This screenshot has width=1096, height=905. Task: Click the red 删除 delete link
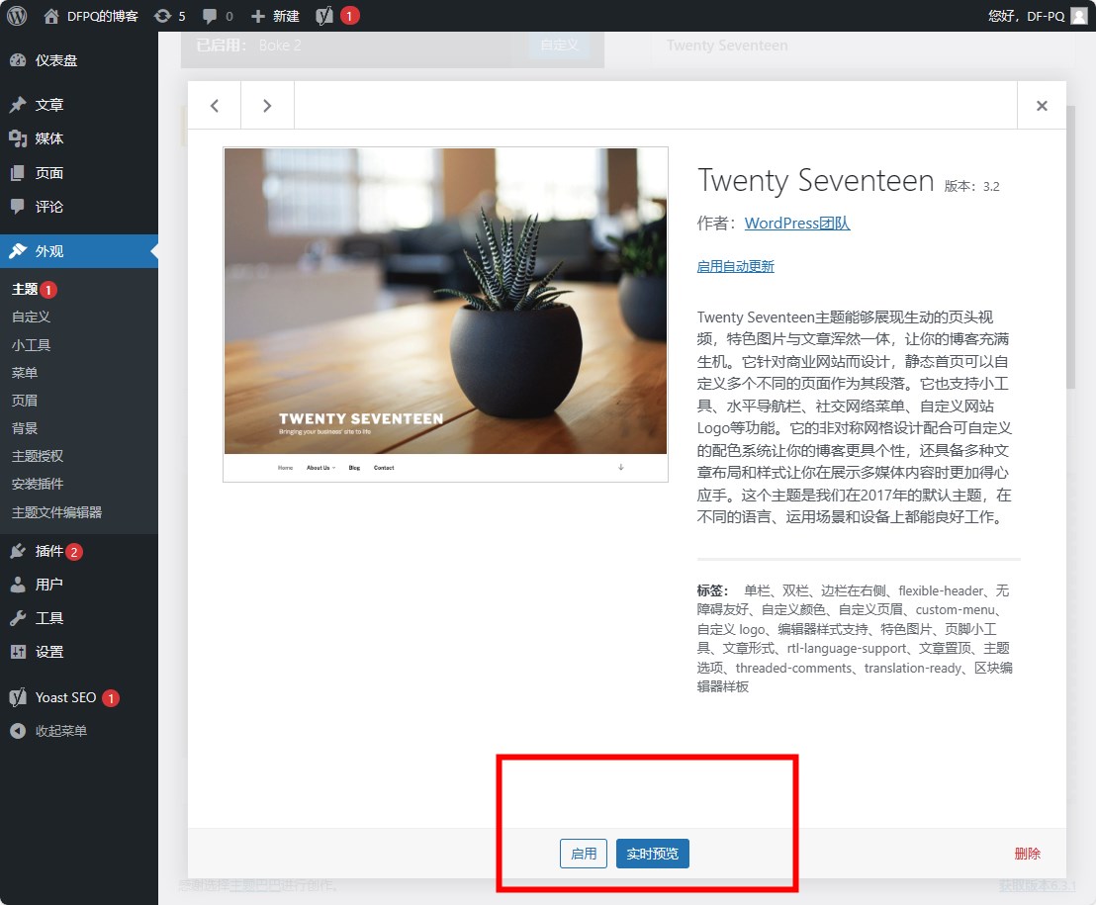click(x=1027, y=854)
